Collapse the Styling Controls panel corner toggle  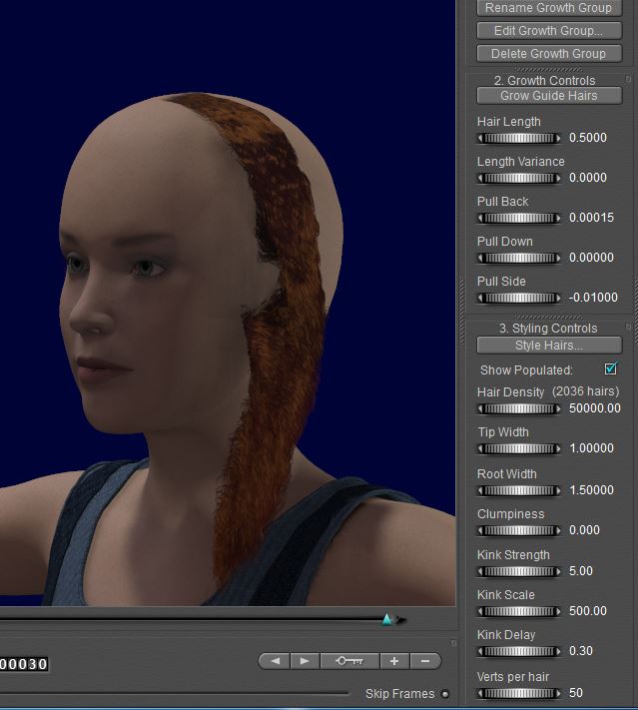tap(628, 327)
